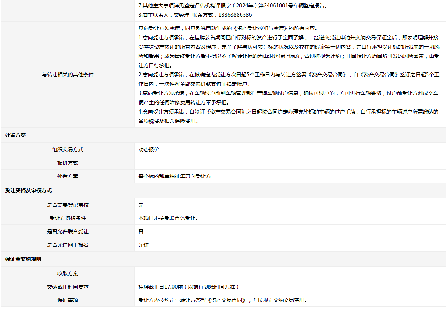447x309 pixels.
Task: Select the text 每个标的都单独征集意向受让方
Action: pyautogui.click(x=175, y=177)
